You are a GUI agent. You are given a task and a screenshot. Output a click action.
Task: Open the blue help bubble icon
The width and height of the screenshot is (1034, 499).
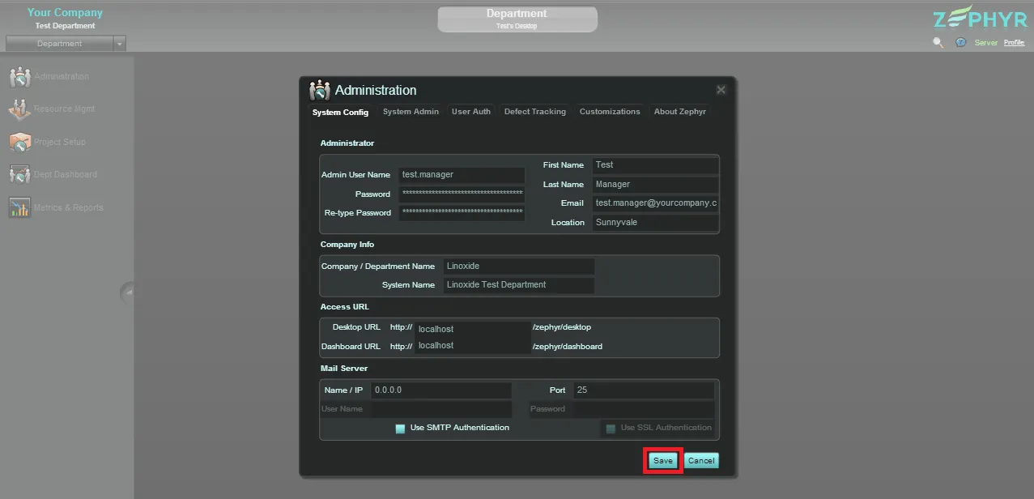click(x=960, y=43)
